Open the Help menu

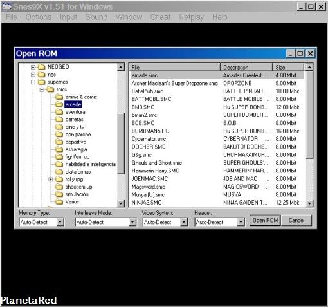220,17
